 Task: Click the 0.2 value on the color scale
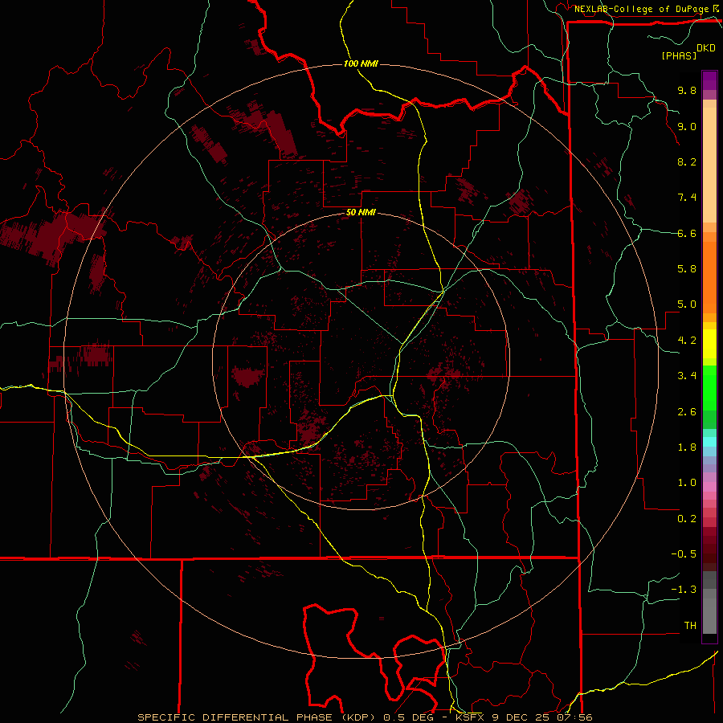pos(687,519)
